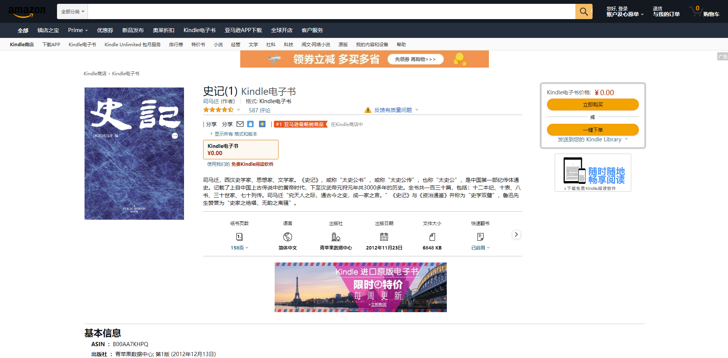Open the 亚马逊APP下载 navigation item
Viewport: 728px width, 358px height.
(x=243, y=30)
